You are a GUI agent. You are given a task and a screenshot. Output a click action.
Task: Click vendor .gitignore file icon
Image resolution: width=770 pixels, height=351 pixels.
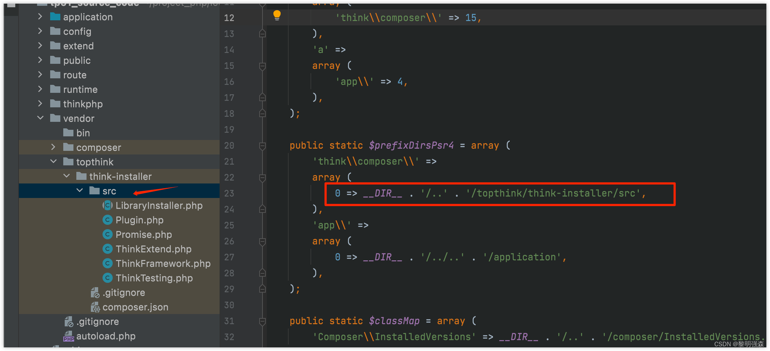pyautogui.click(x=69, y=322)
